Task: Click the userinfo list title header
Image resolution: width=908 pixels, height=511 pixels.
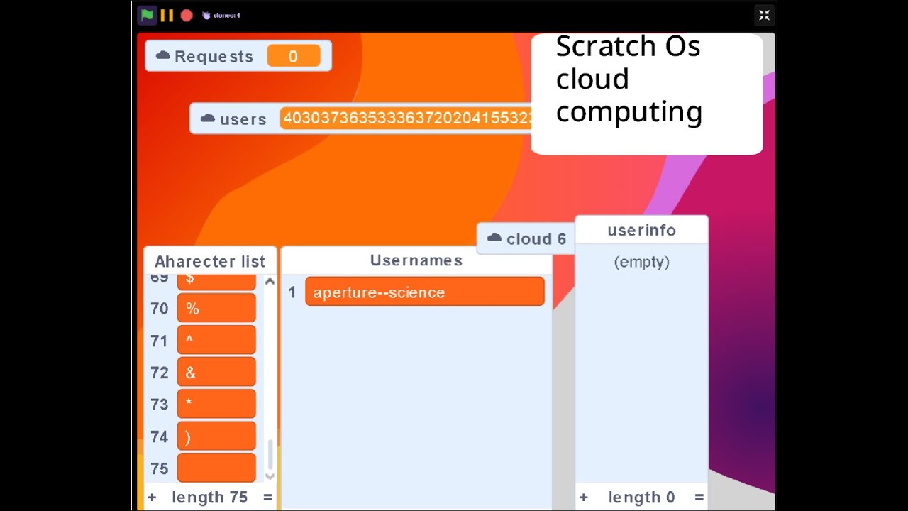Action: point(641,230)
